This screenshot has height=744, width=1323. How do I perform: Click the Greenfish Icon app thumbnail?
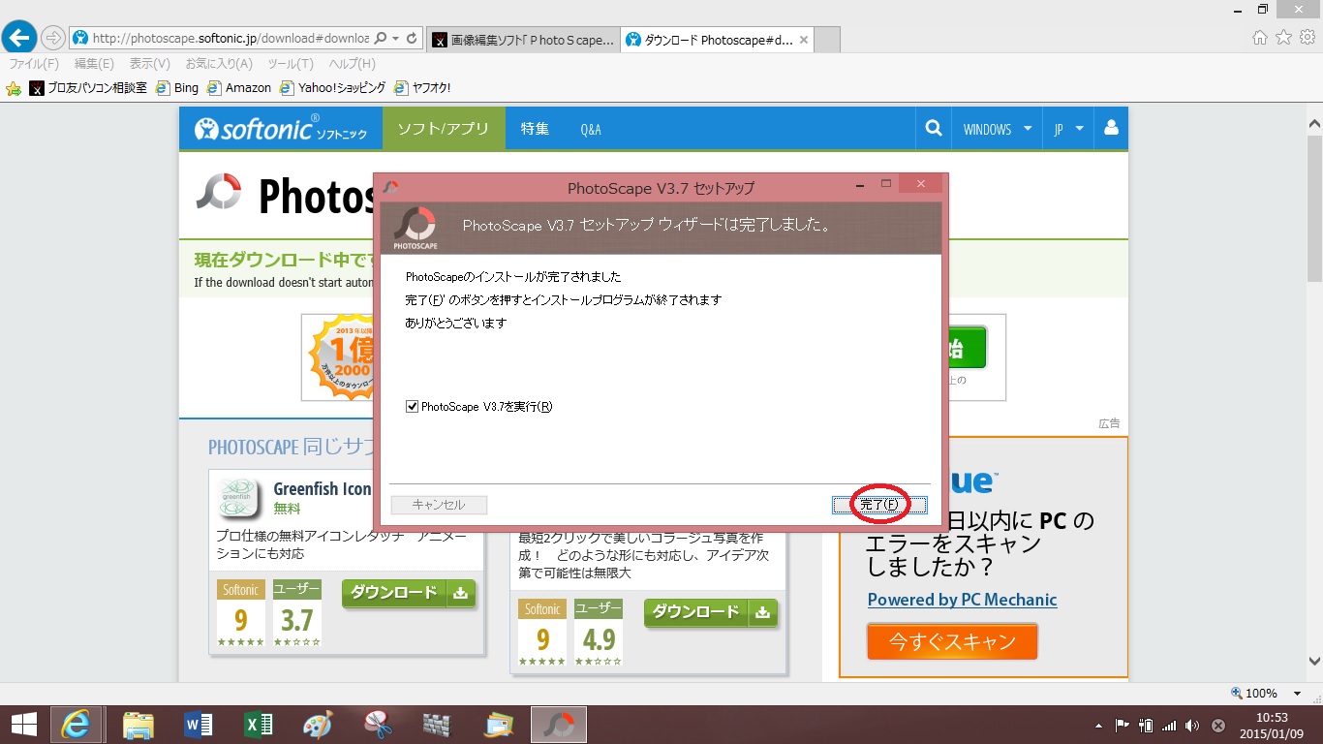pos(238,498)
